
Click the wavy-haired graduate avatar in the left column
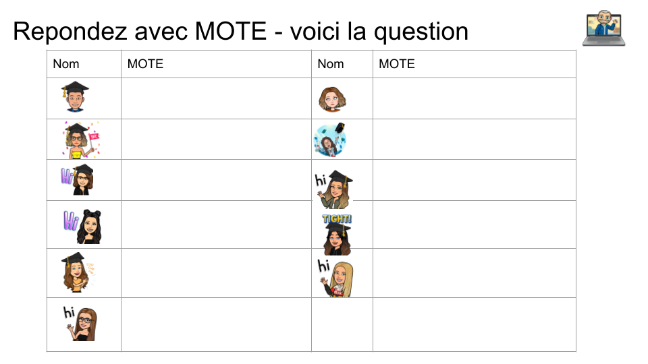(x=78, y=272)
